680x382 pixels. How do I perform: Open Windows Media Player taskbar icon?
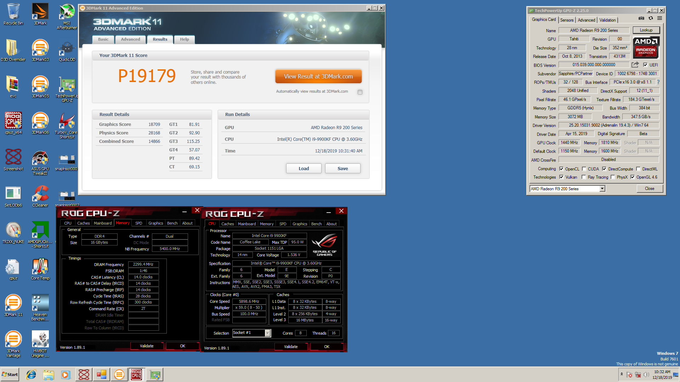tap(66, 375)
